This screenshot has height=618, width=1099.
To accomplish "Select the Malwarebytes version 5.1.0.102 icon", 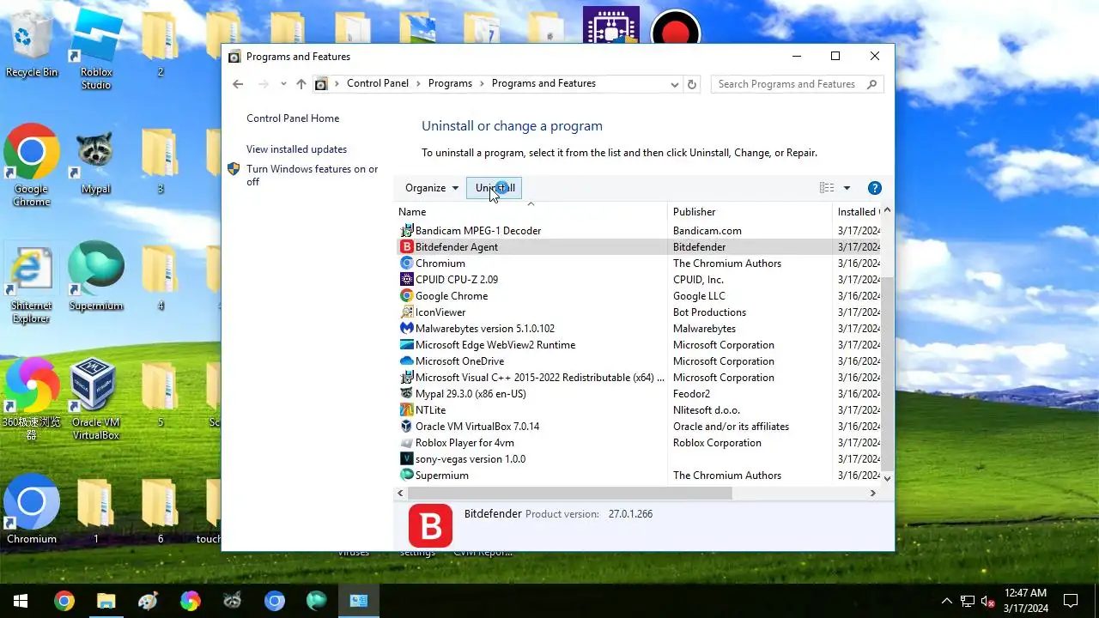I will [407, 328].
